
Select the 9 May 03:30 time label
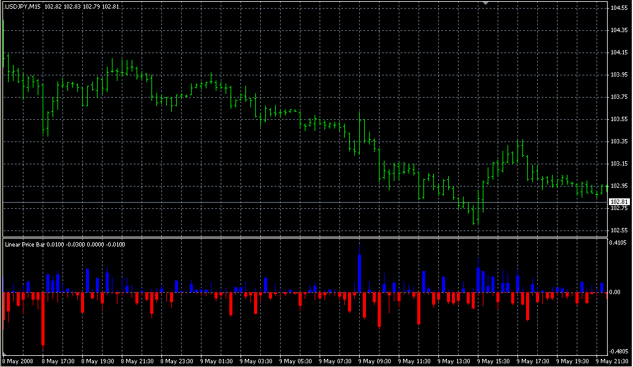pyautogui.click(x=258, y=360)
